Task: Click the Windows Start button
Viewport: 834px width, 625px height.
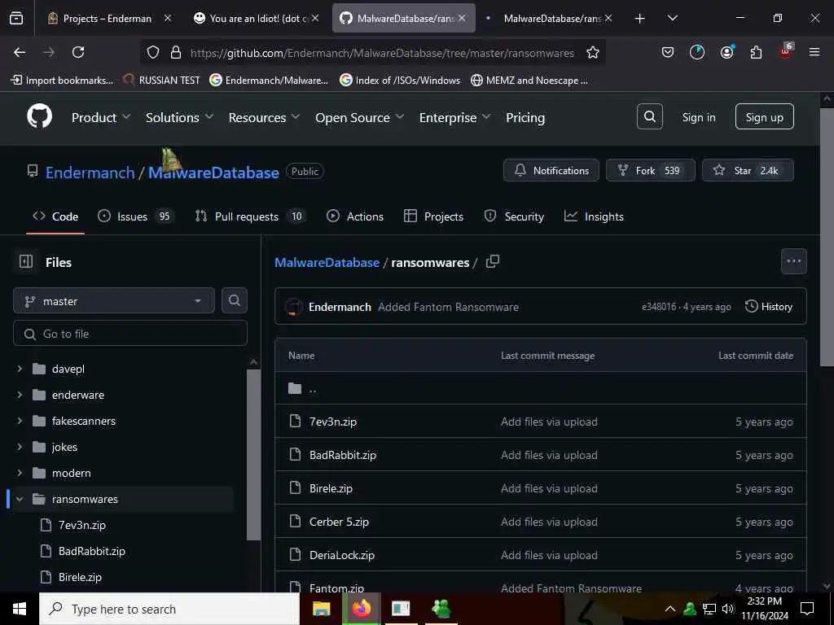Action: coord(20,609)
